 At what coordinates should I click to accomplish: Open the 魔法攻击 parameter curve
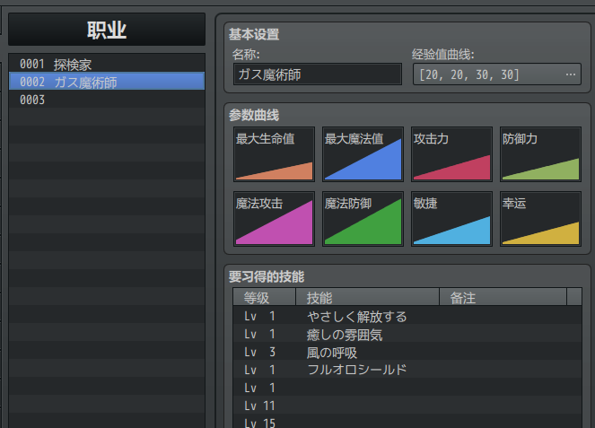click(274, 219)
